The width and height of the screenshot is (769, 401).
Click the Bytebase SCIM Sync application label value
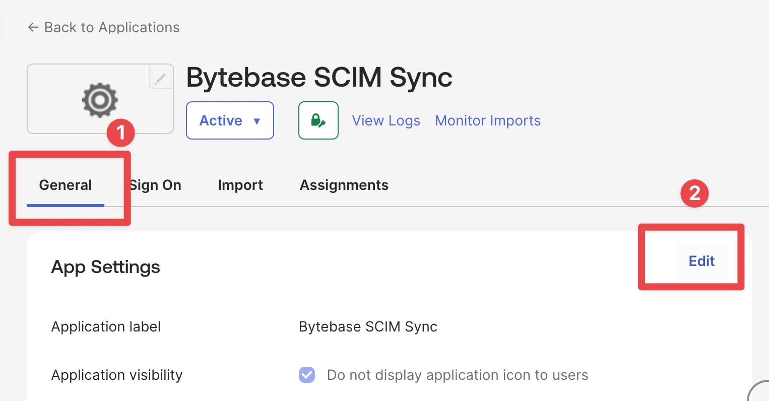(368, 327)
